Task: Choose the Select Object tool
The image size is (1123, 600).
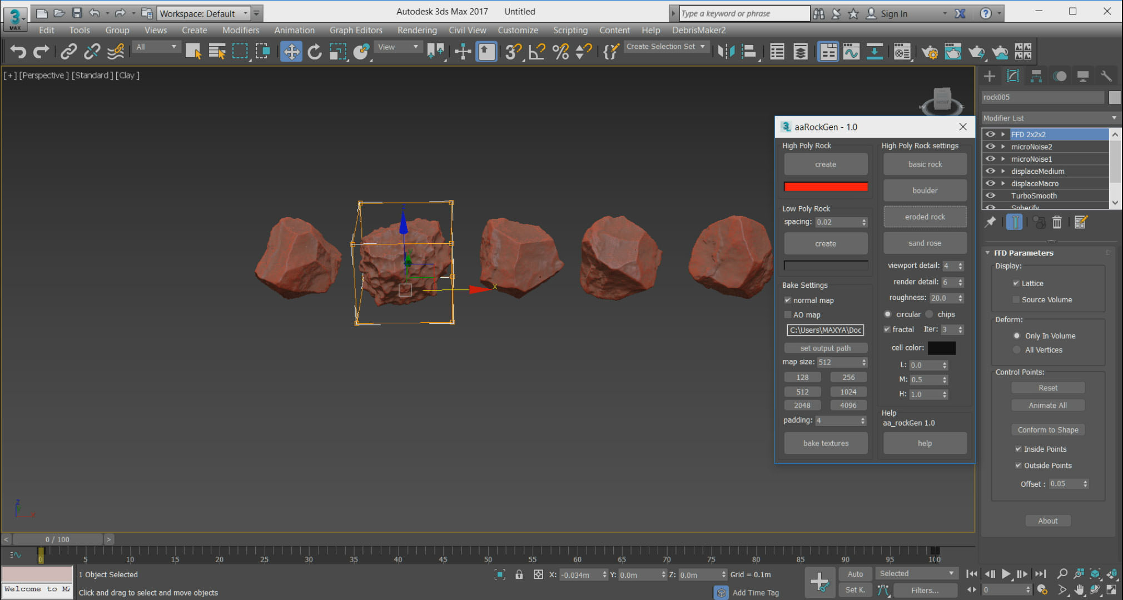Action: point(193,52)
